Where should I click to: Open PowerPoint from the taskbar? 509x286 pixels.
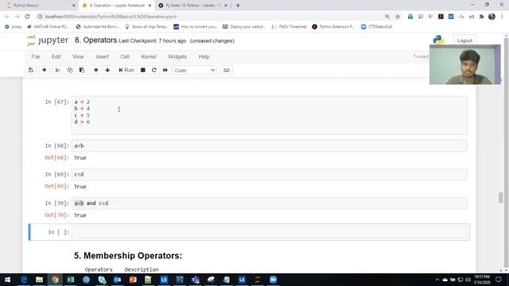133,280
